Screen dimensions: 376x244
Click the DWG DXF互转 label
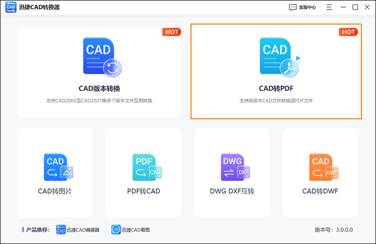(232, 191)
